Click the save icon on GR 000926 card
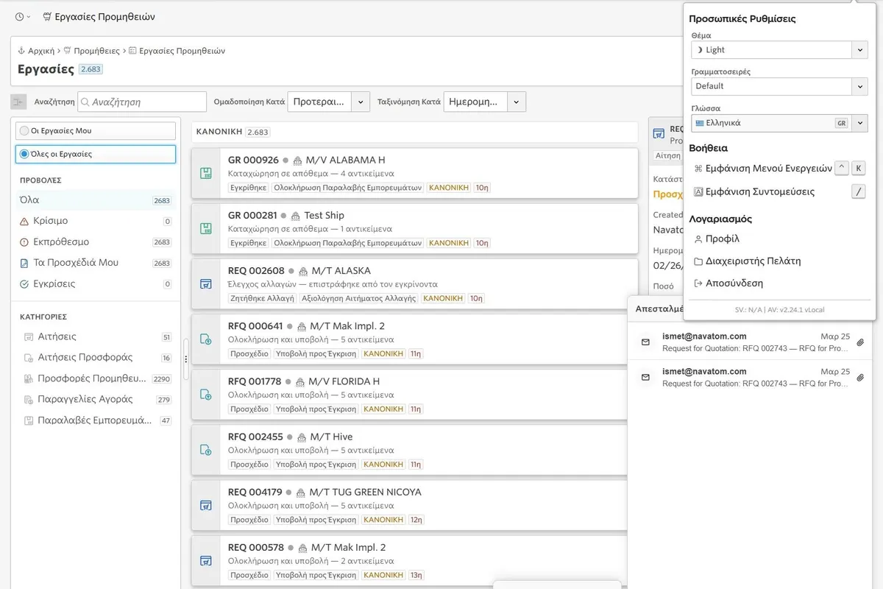 pyautogui.click(x=206, y=173)
